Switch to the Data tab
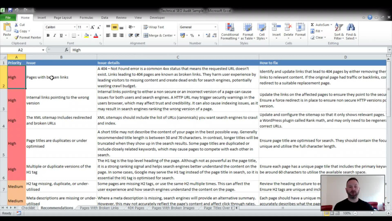The width and height of the screenshot is (392, 221). 105,18
